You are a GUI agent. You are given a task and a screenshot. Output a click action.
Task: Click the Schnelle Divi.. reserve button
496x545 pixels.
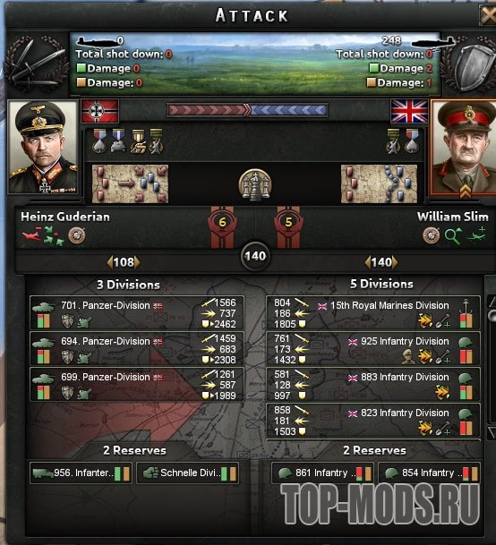pos(188,473)
